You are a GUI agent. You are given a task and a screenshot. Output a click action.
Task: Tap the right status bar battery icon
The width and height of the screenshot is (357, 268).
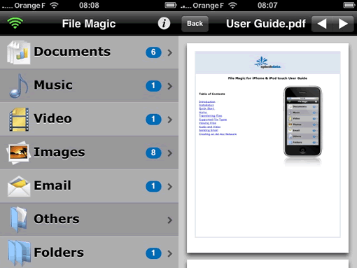pyautogui.click(x=349, y=5)
